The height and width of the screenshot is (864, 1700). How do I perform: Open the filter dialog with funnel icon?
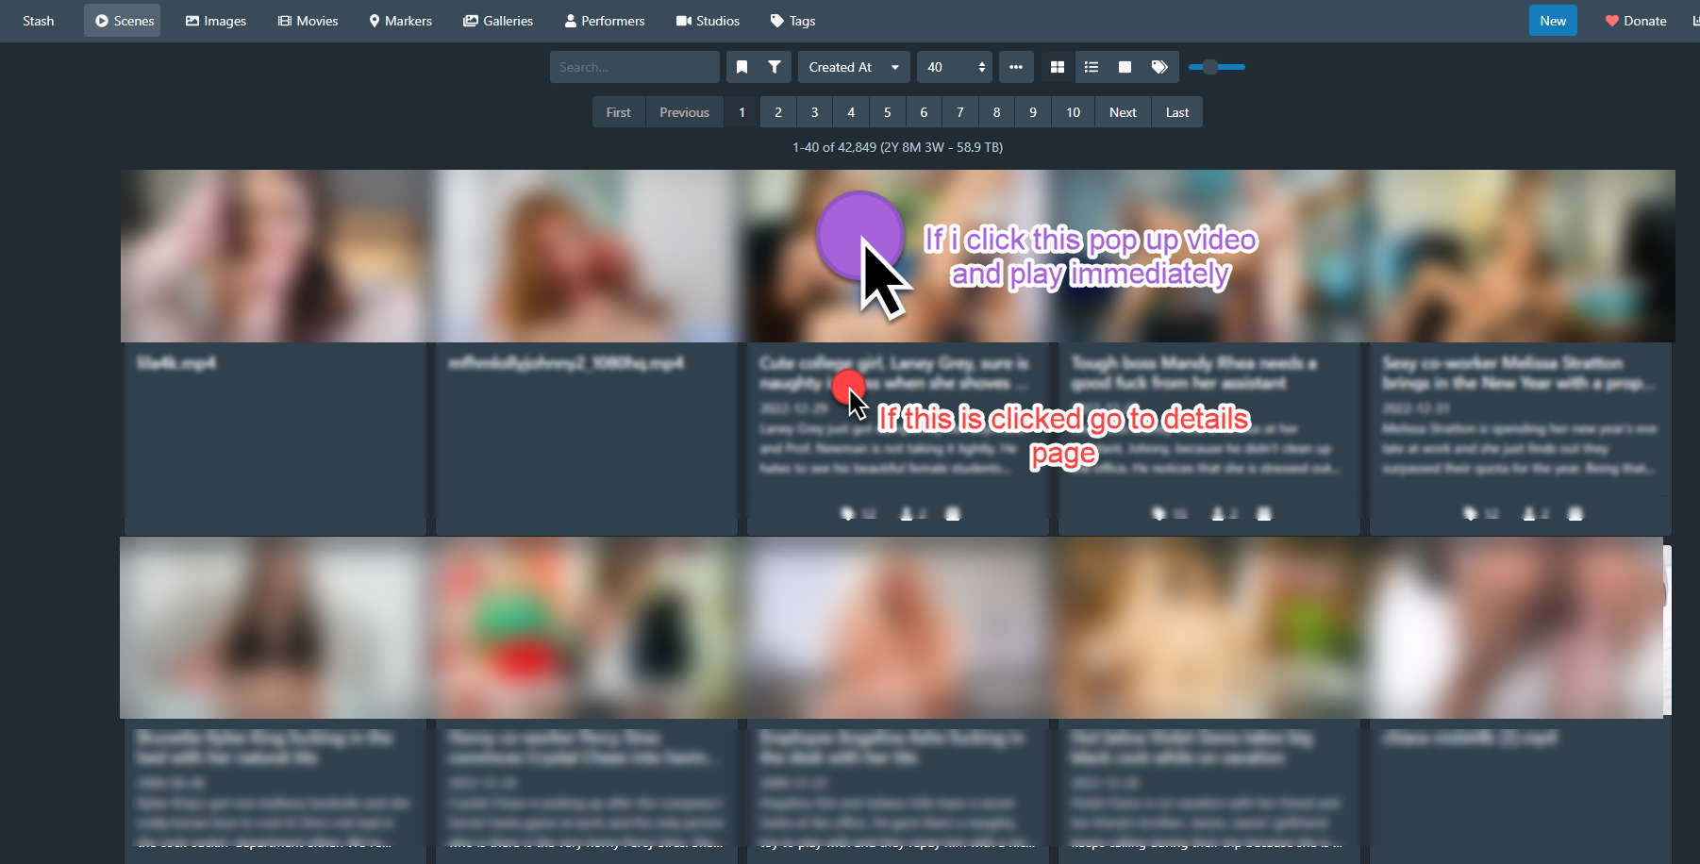click(x=775, y=67)
